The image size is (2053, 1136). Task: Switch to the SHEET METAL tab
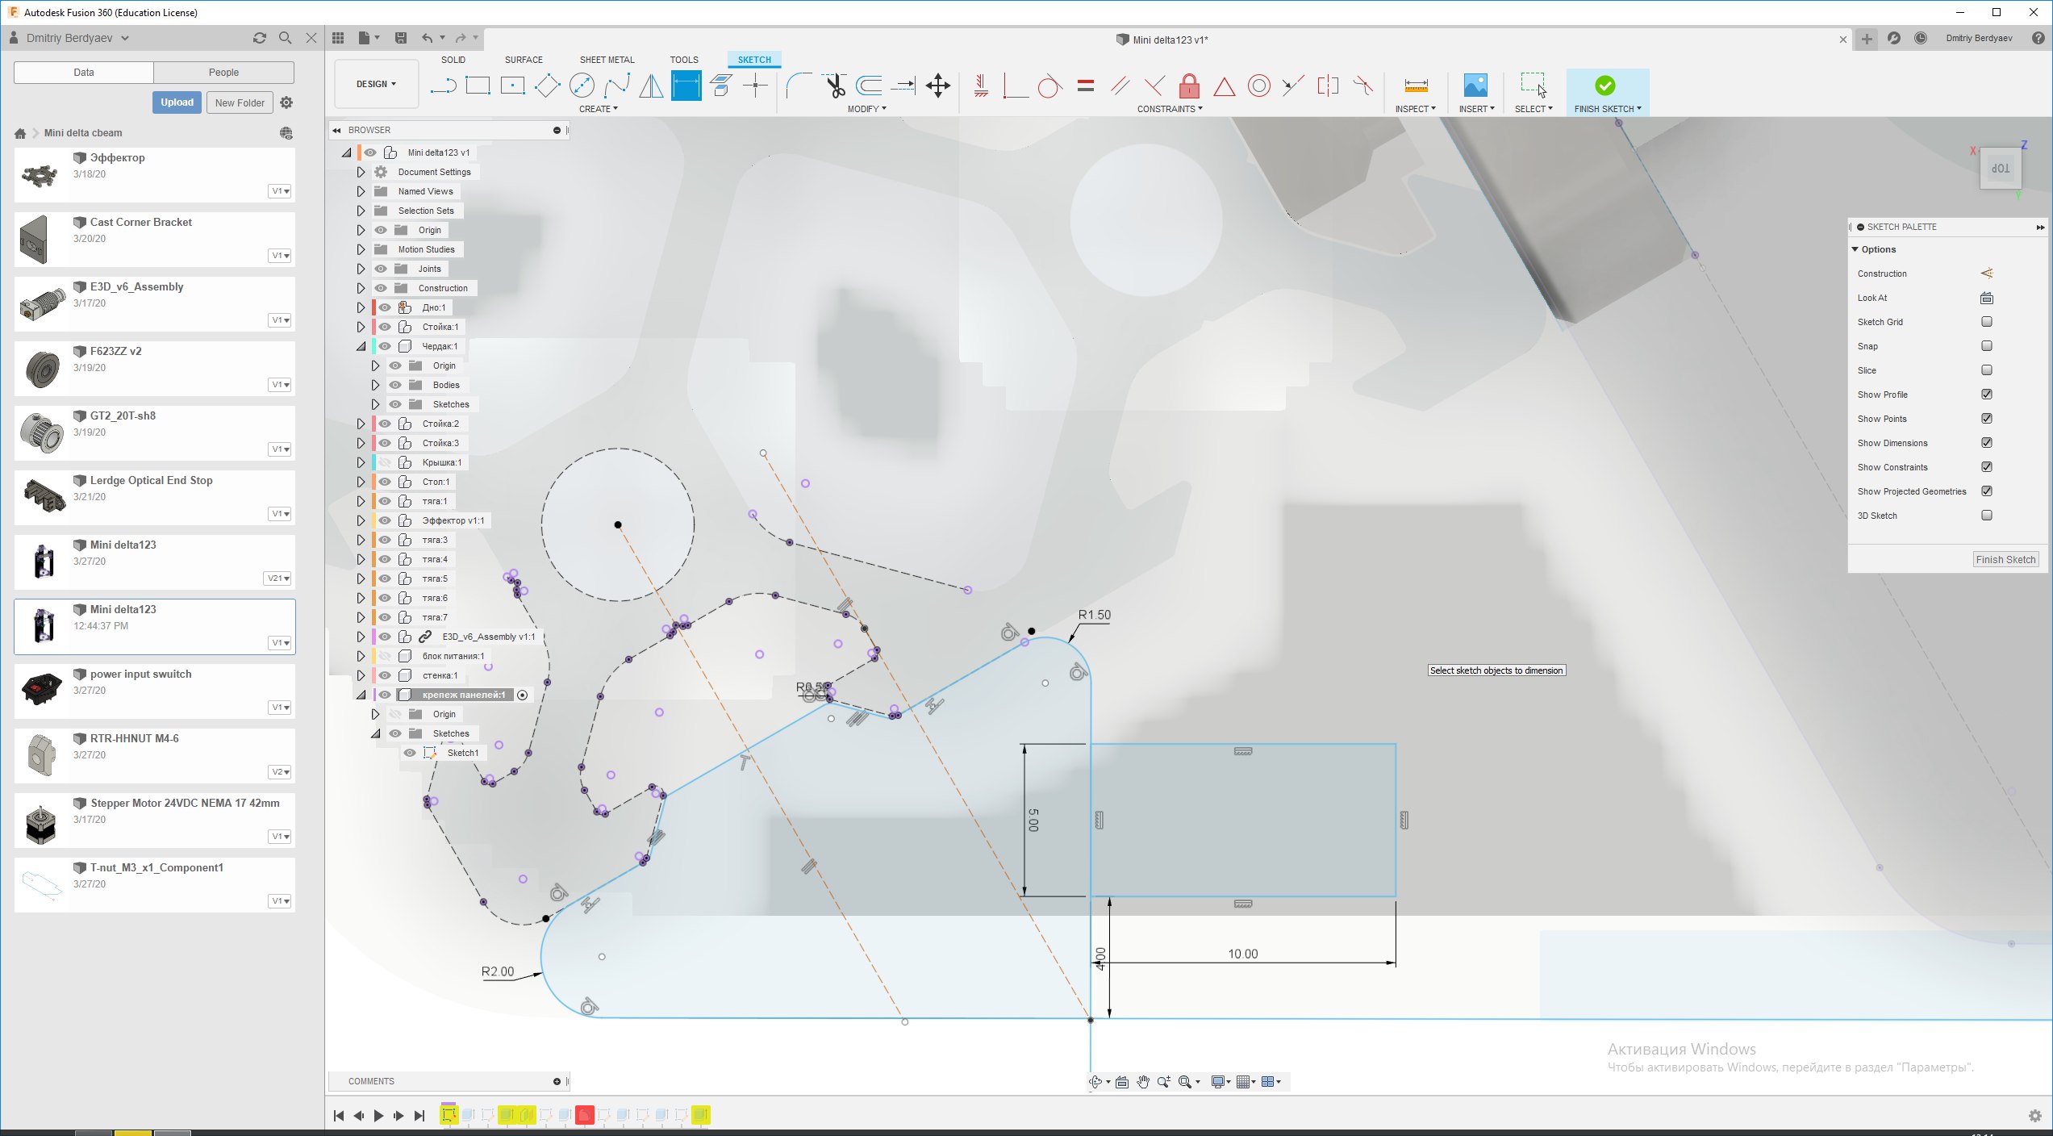coord(607,60)
